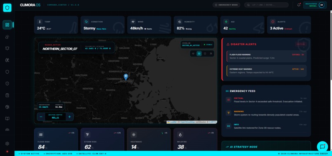
Task: Open the Heatwave 14% card
Action: (149, 139)
